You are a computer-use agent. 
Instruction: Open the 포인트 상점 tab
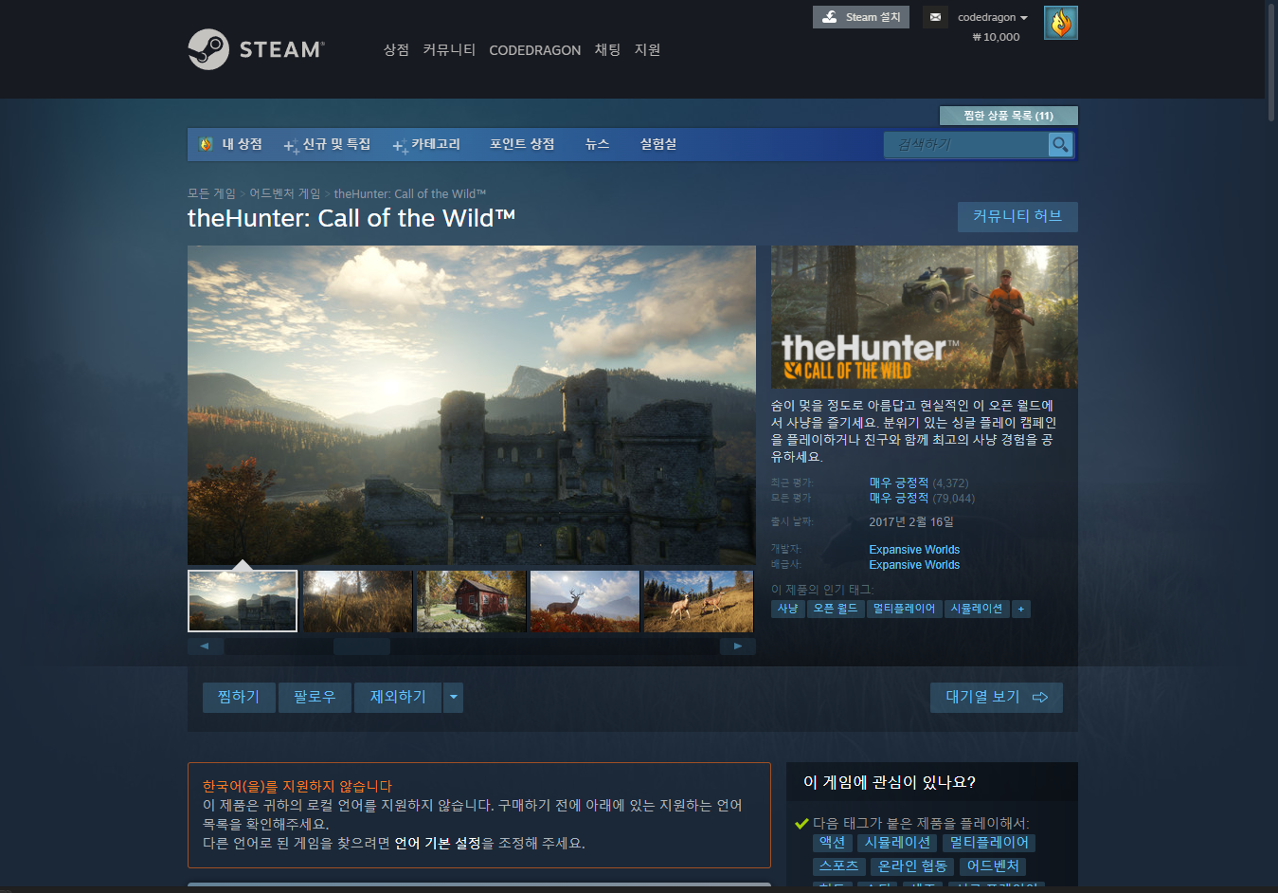[522, 144]
